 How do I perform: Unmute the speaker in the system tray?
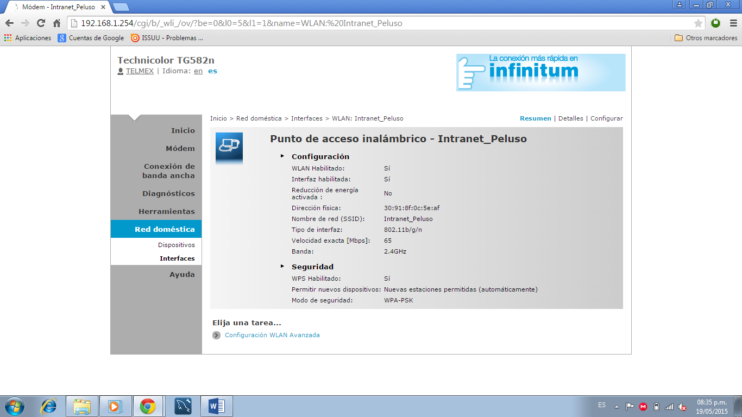[682, 405]
